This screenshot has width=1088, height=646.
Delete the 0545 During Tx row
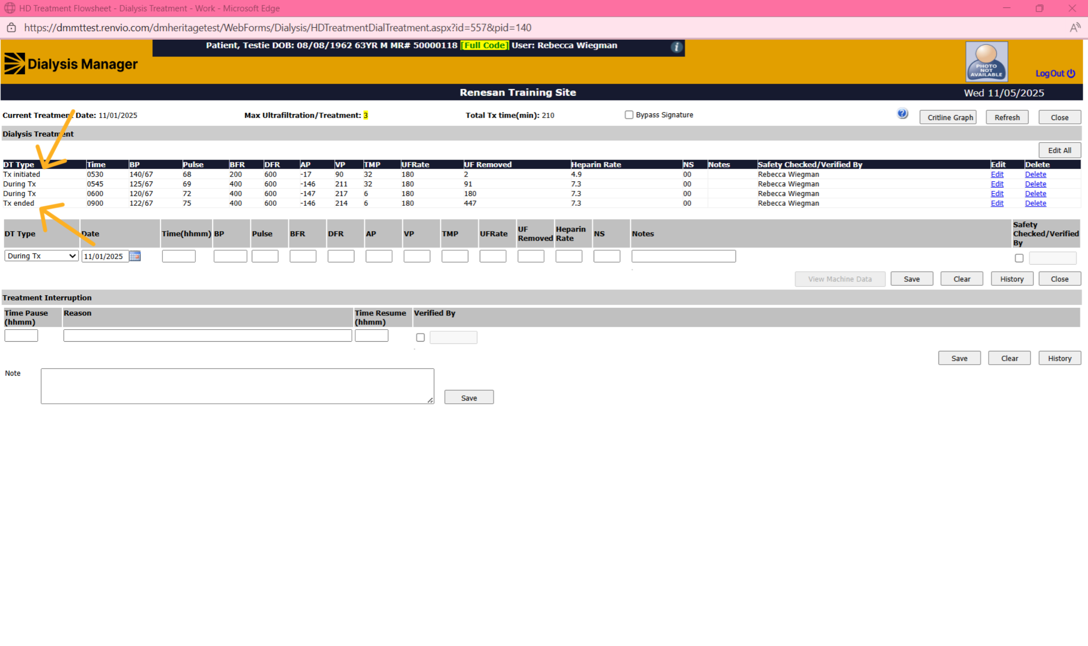tap(1035, 184)
